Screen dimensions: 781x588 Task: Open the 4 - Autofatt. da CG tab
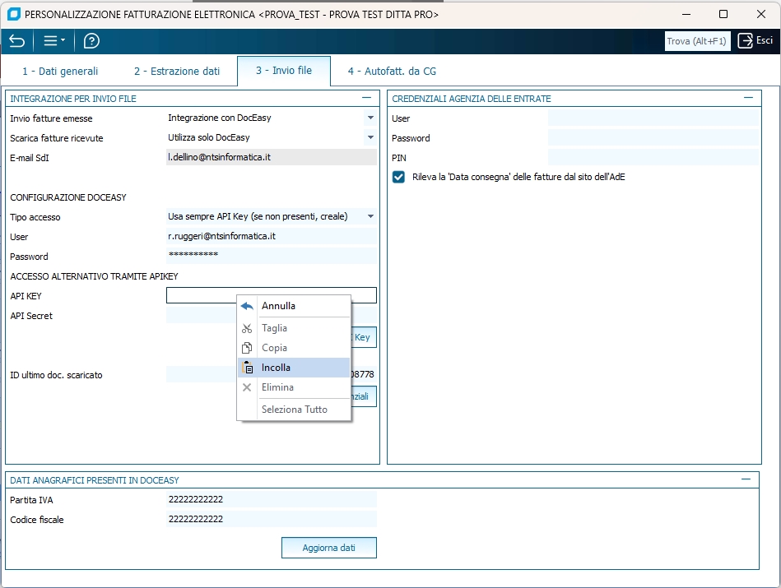click(392, 72)
